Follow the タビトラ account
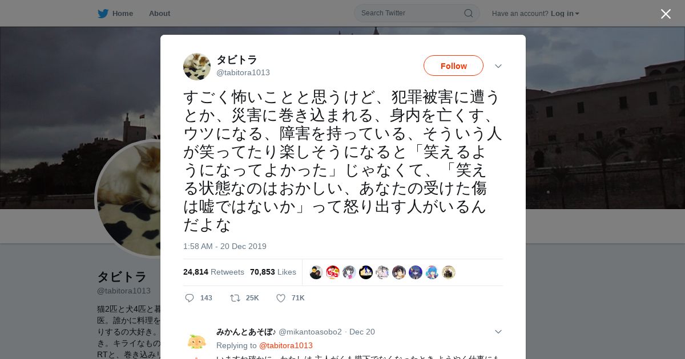The height and width of the screenshot is (359, 685). (x=453, y=66)
